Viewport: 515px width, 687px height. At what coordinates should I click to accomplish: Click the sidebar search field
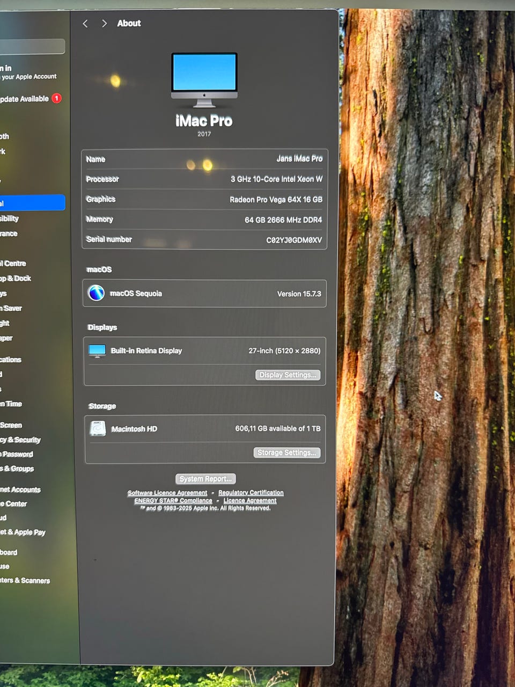(32, 46)
